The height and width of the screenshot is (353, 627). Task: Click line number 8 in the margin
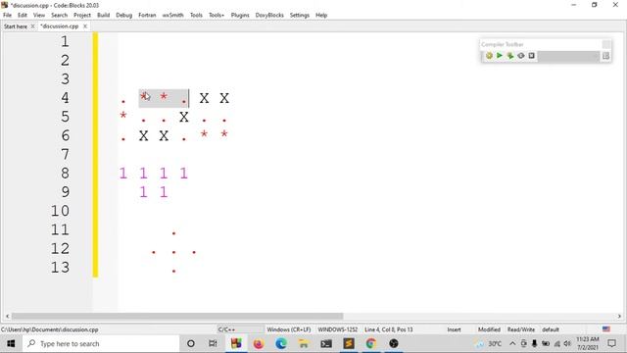tap(66, 174)
